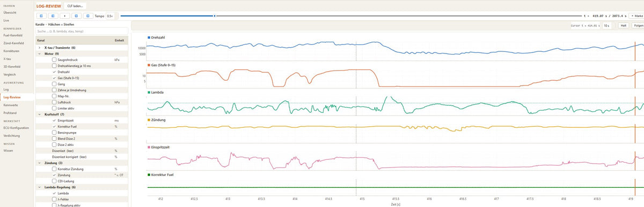Click the playback position slider handle
The width and height of the screenshot is (644, 207).
(x=215, y=16)
